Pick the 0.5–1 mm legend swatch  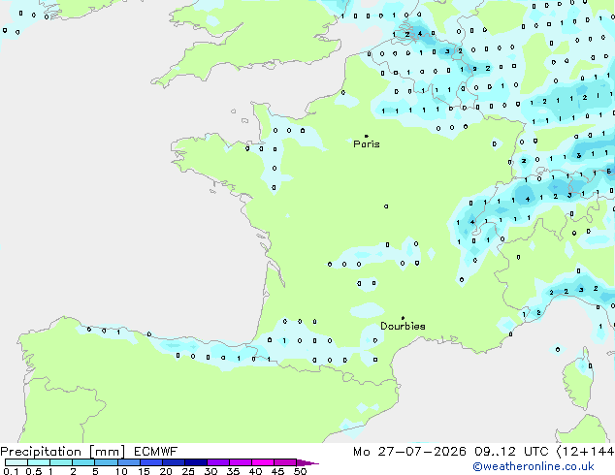39,462
